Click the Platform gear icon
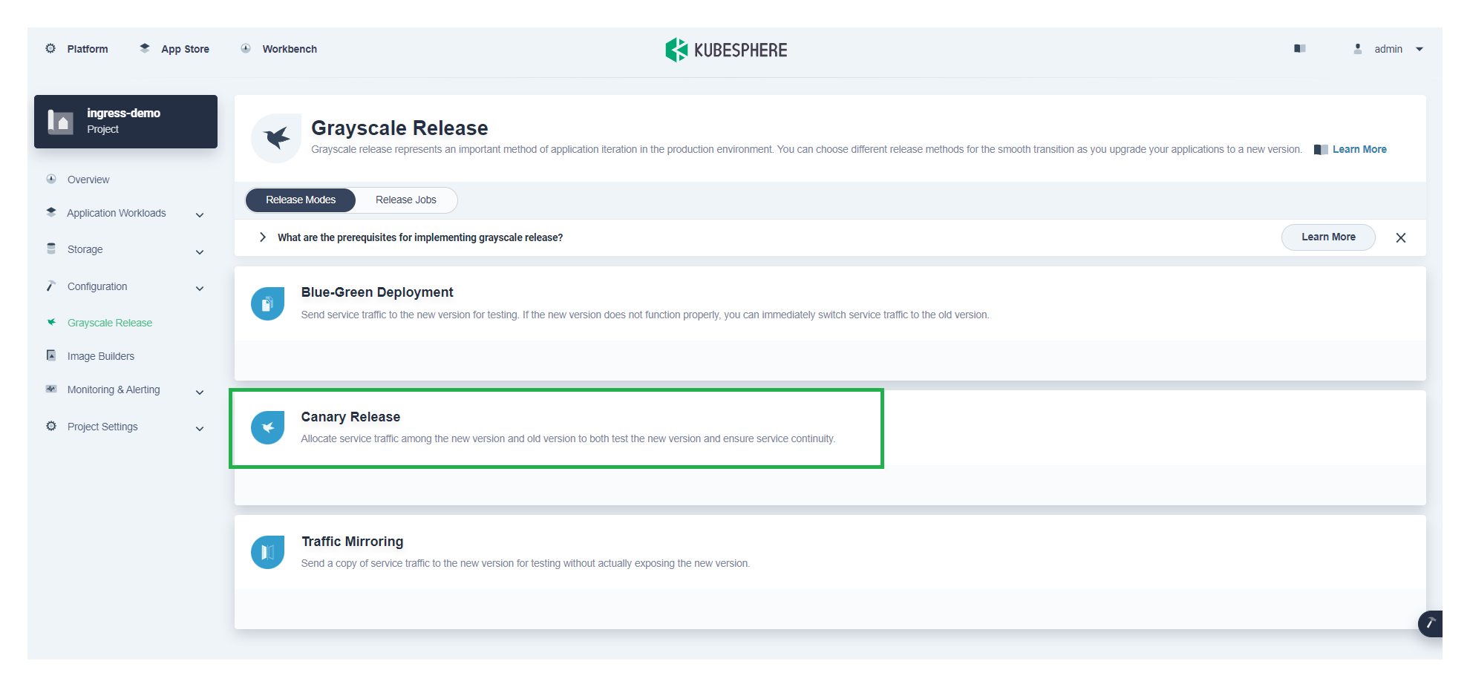The width and height of the screenshot is (1470, 687). [x=50, y=48]
